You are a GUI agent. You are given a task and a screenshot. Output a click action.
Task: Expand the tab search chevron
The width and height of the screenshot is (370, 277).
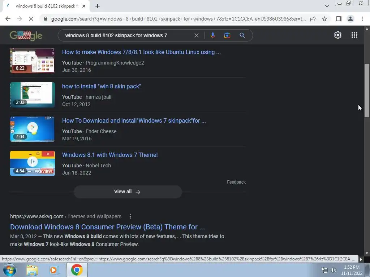pos(327,6)
